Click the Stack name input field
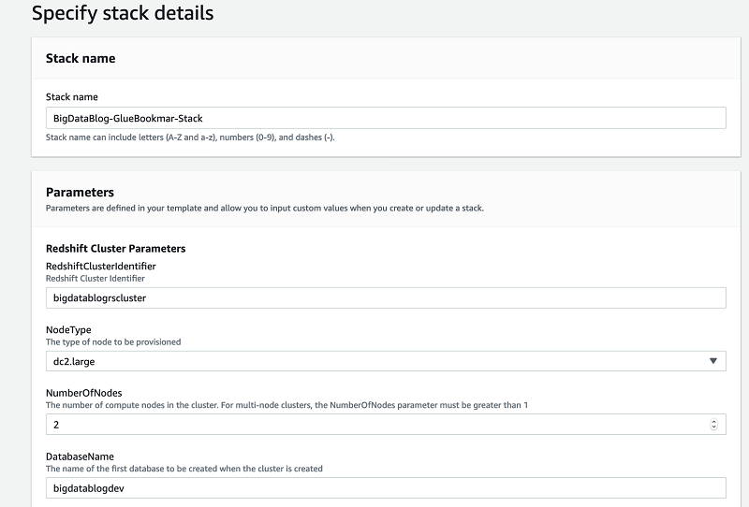Image resolution: width=749 pixels, height=507 pixels. pyautogui.click(x=385, y=118)
